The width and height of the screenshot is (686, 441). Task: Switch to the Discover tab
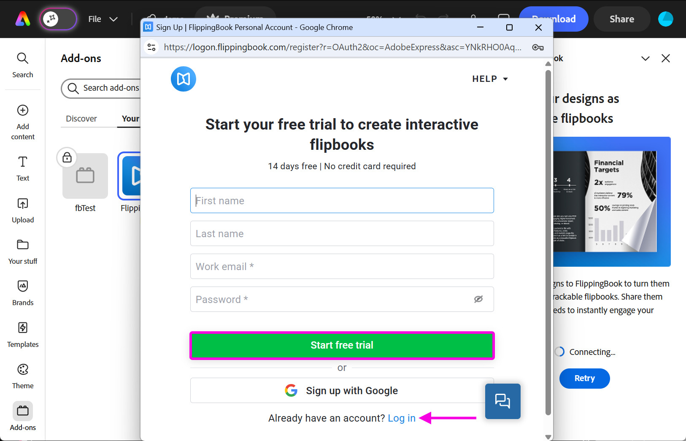click(81, 119)
